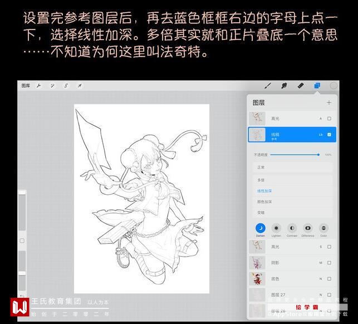Choose the Darken blend category
The image size is (358, 324).
coord(260,230)
